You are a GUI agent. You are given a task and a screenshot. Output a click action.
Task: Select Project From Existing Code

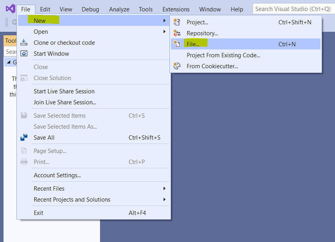[223, 55]
